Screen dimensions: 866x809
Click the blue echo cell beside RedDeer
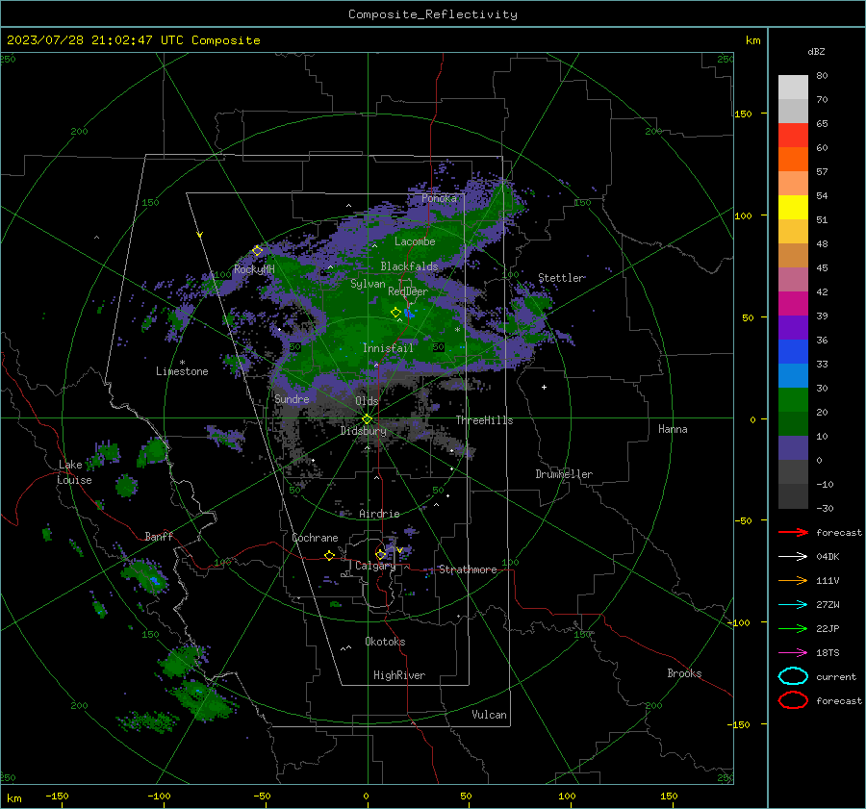409,313
